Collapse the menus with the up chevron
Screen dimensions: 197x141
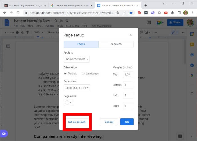click(183, 32)
